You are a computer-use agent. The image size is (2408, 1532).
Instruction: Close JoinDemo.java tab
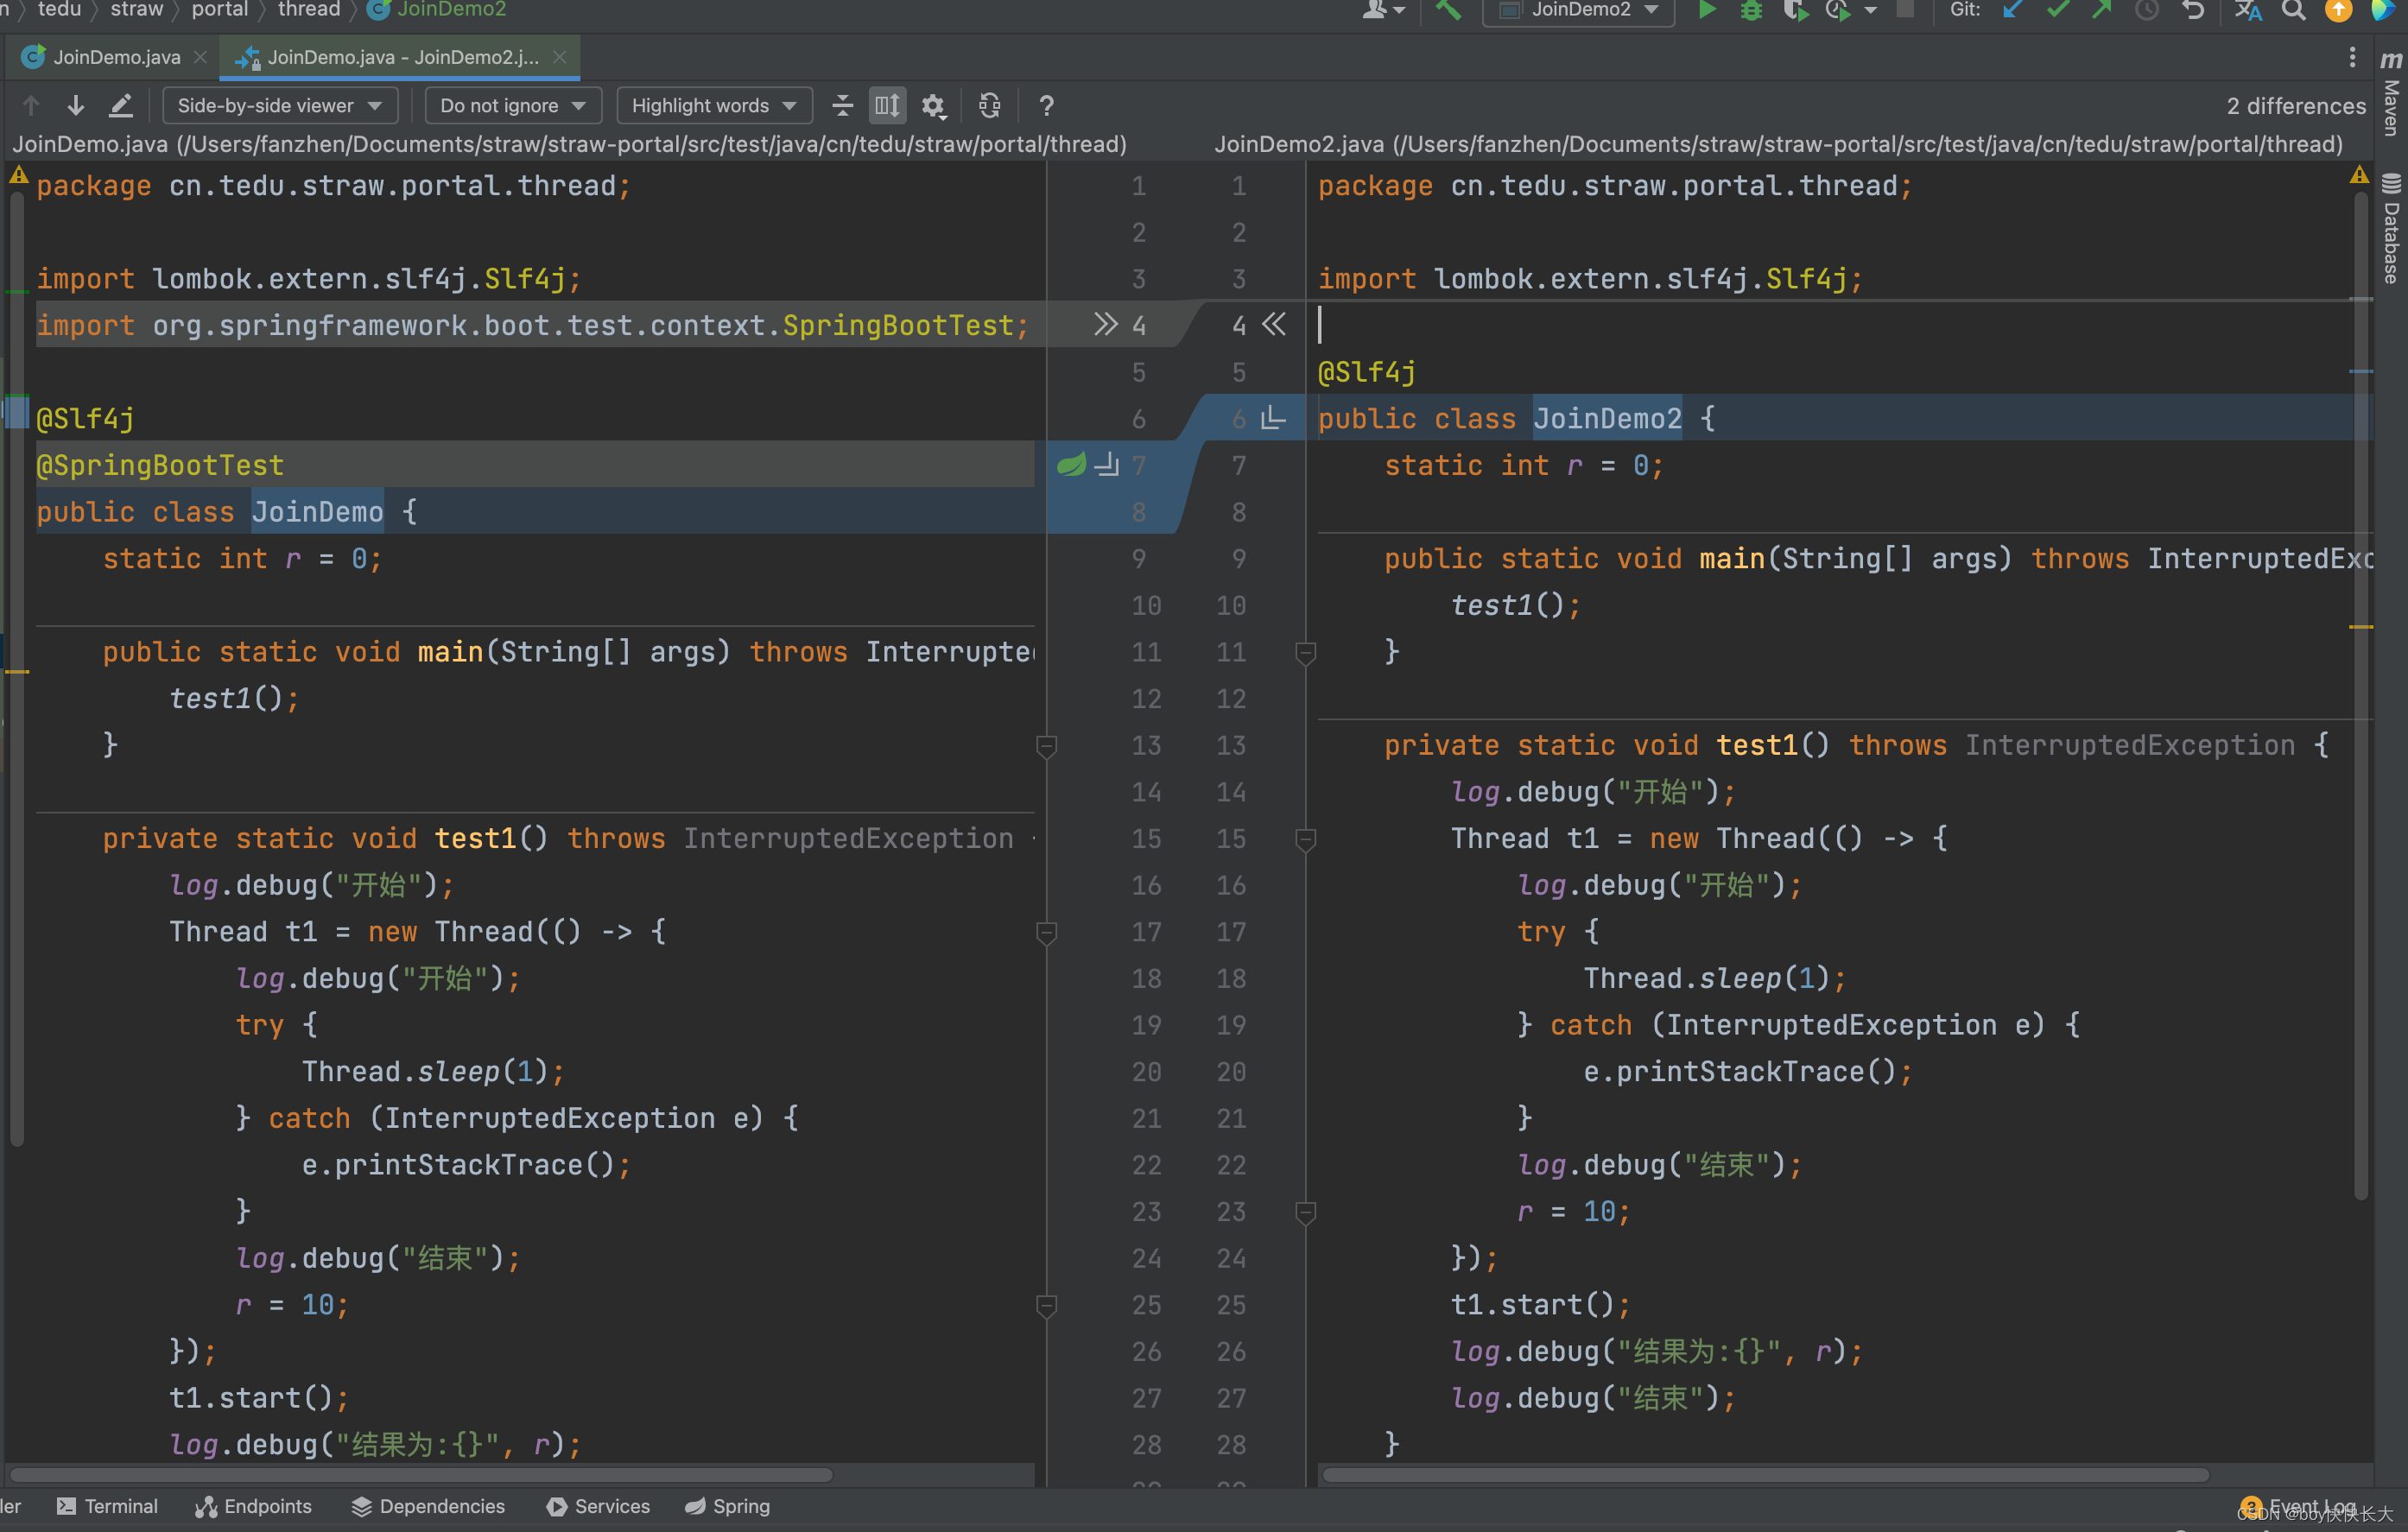tap(200, 57)
